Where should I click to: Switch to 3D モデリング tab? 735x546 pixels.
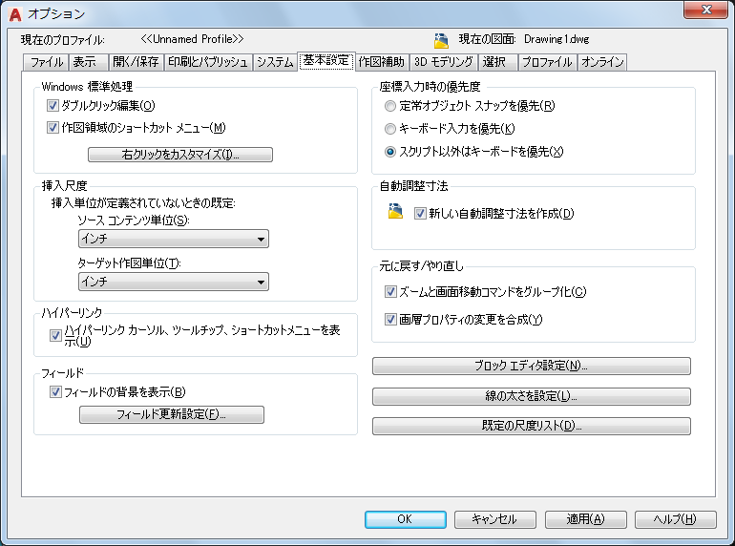pos(444,62)
